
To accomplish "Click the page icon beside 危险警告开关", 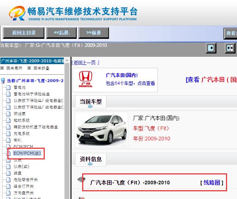I will pyautogui.click(x=8, y=180).
